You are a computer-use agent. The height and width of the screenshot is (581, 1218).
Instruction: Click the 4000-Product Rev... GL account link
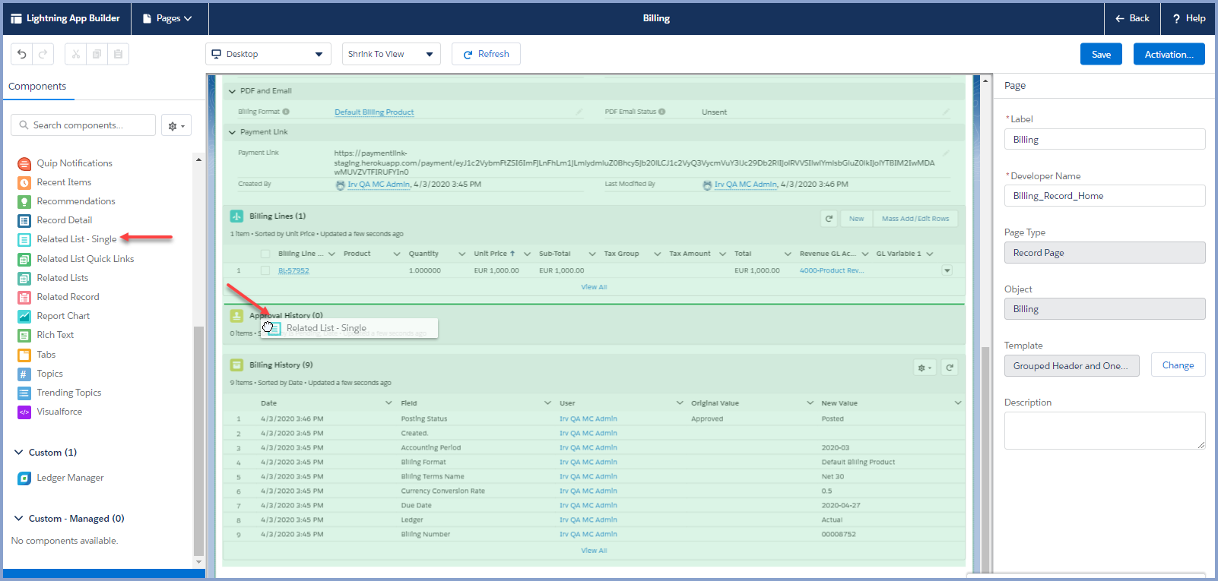(832, 270)
